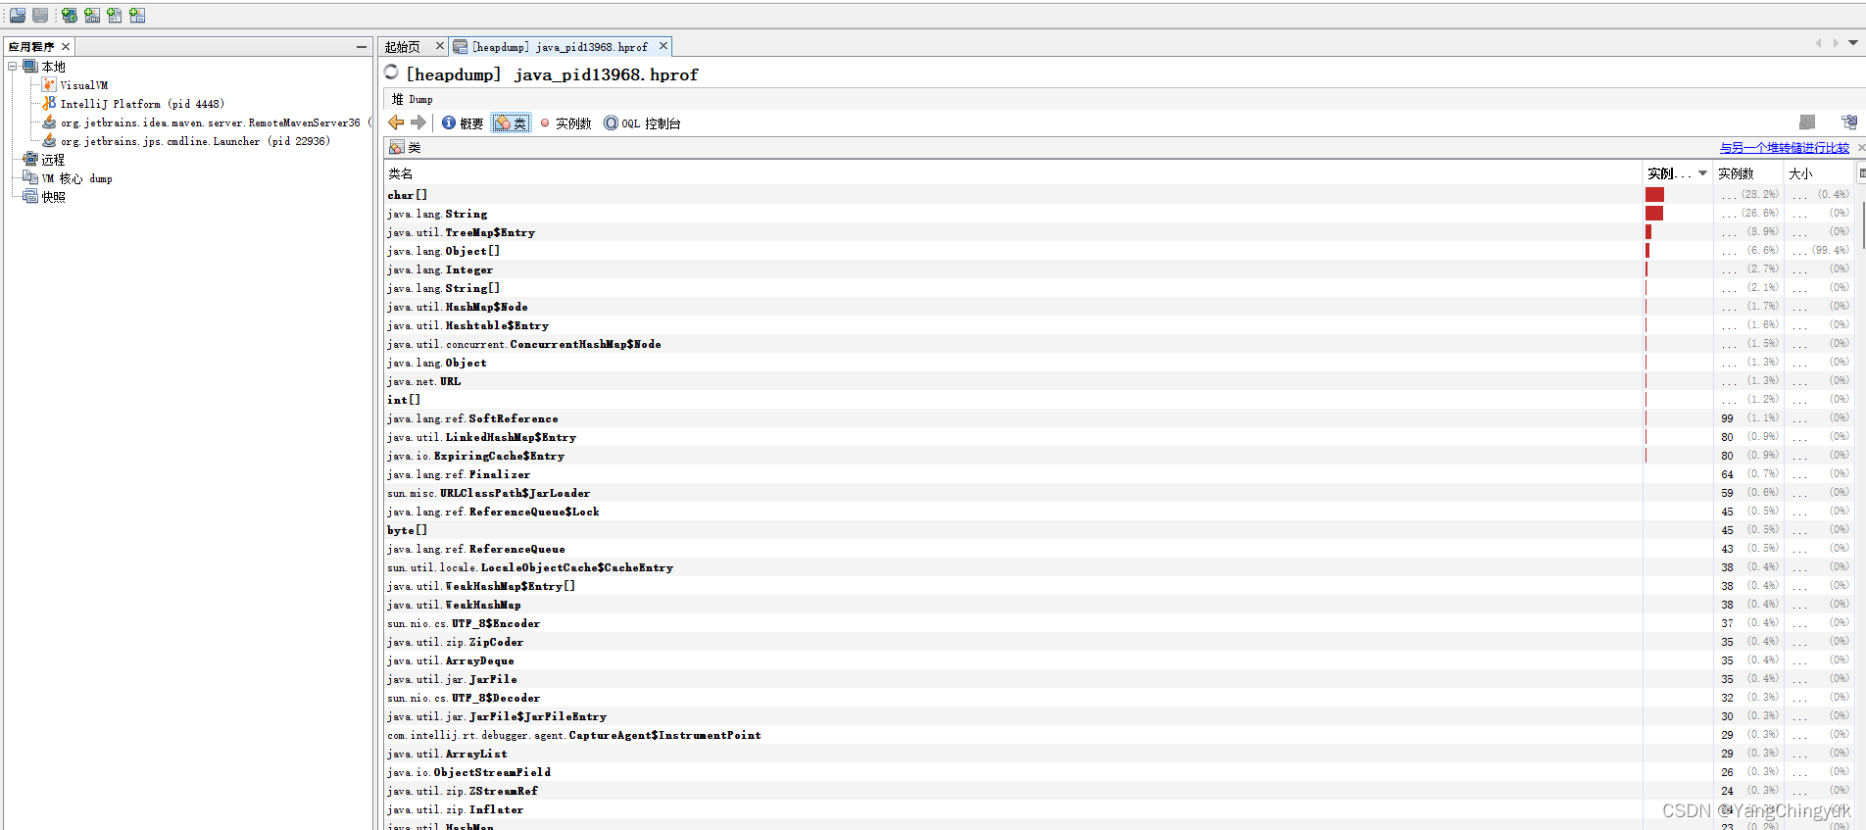Close the 应用程序 panel tab

66,46
